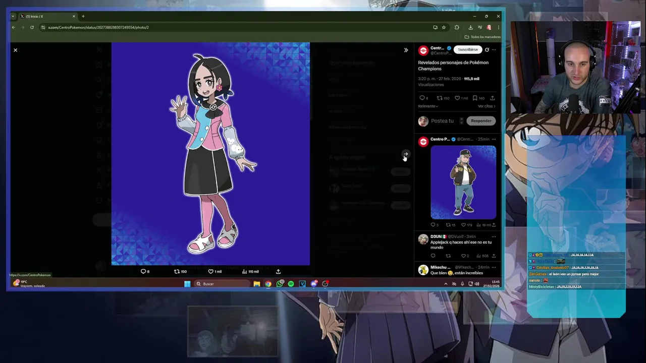Open Discord from the taskbar

(x=314, y=284)
